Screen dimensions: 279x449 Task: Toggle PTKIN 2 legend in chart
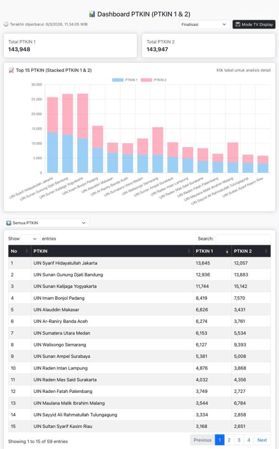[x=154, y=80]
